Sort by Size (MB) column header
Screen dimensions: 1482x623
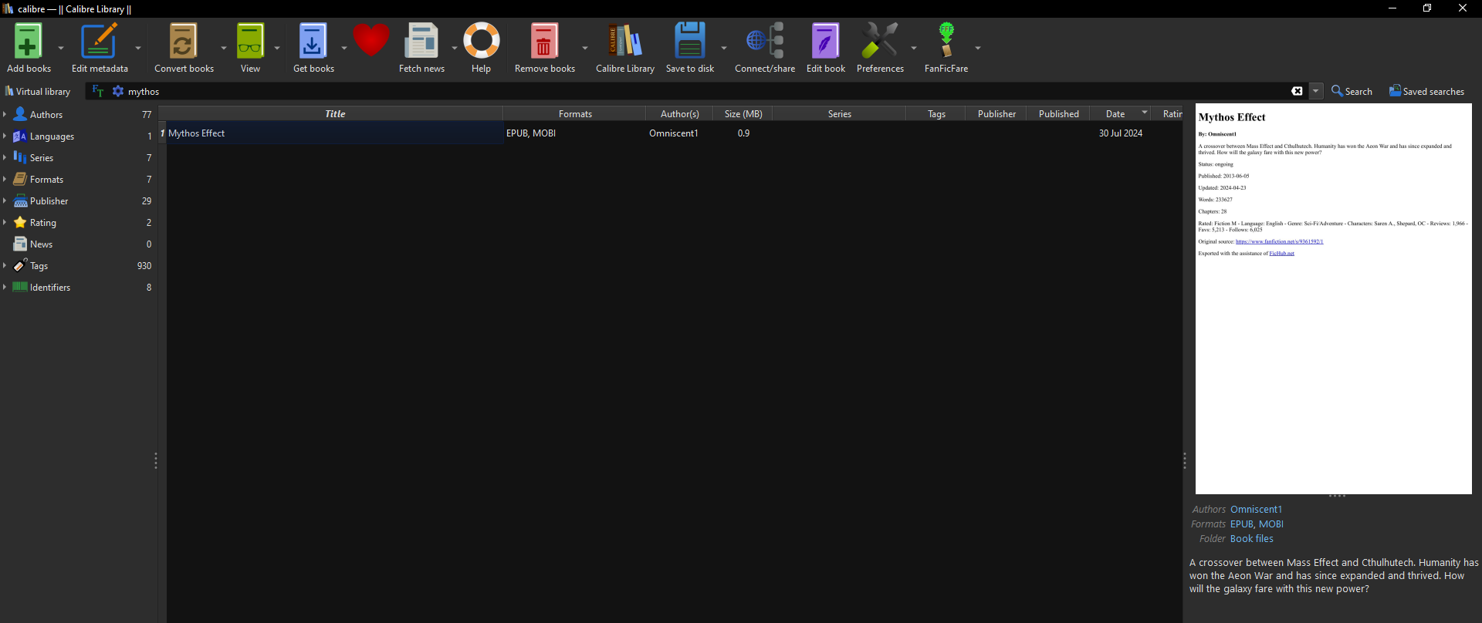(x=743, y=113)
